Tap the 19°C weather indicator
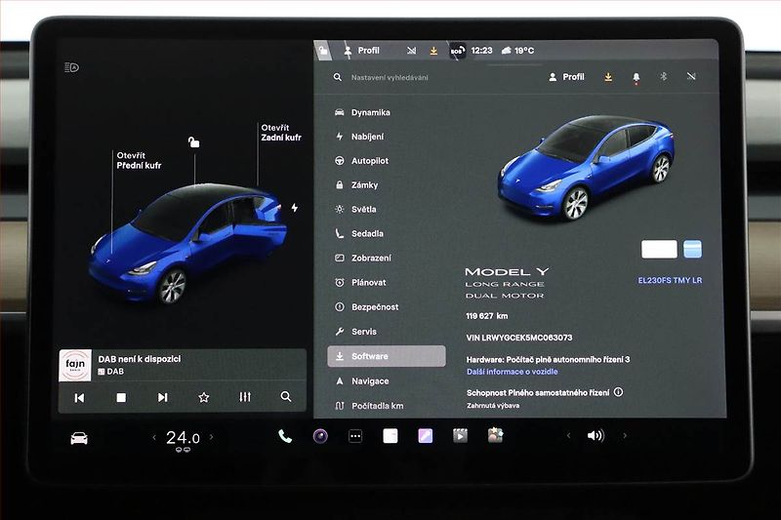781x520 pixels. pyautogui.click(x=518, y=51)
